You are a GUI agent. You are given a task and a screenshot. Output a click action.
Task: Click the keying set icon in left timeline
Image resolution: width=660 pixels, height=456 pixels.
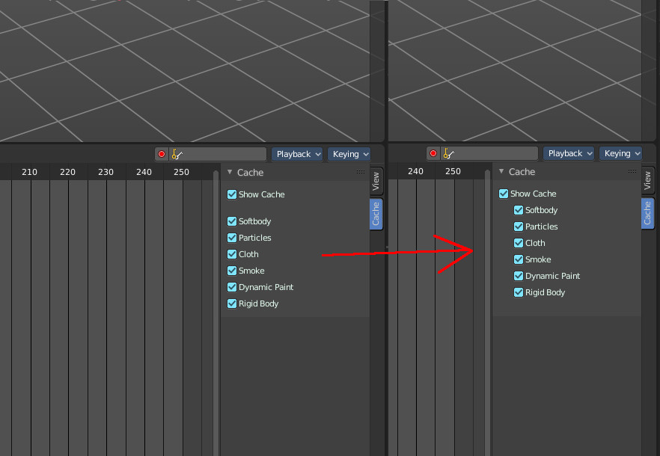(x=177, y=155)
